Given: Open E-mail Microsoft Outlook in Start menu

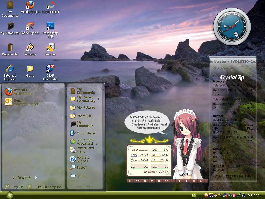Looking at the screenshot, I should coord(22,102).
